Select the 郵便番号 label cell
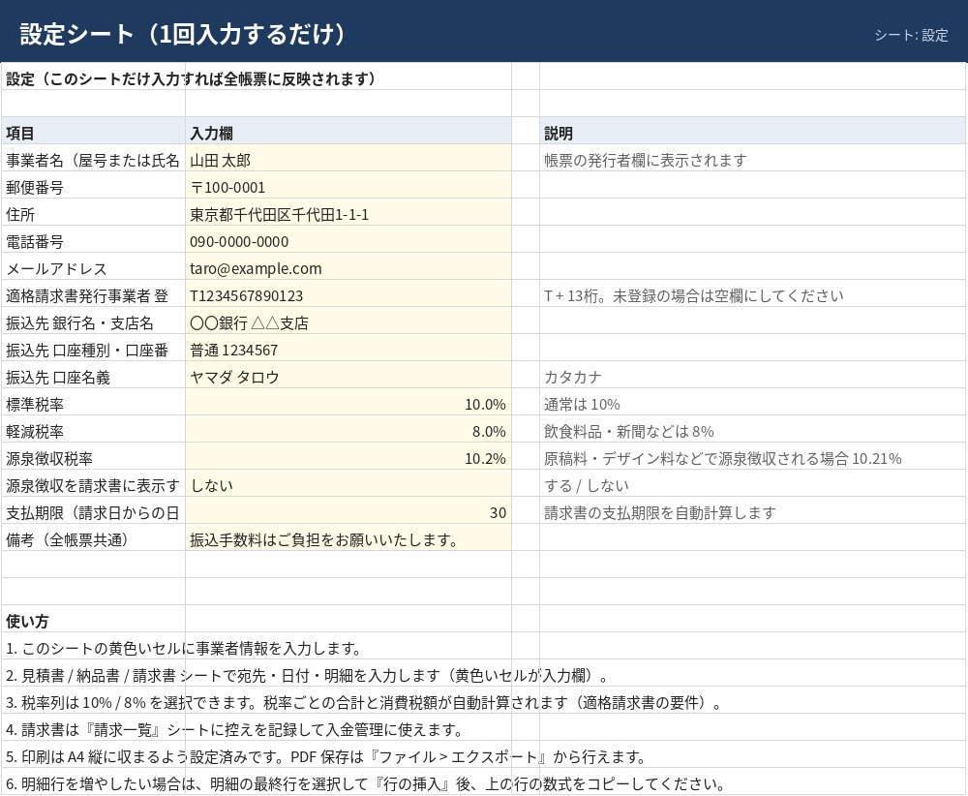Screen dimensions: 968x796 tap(93, 185)
